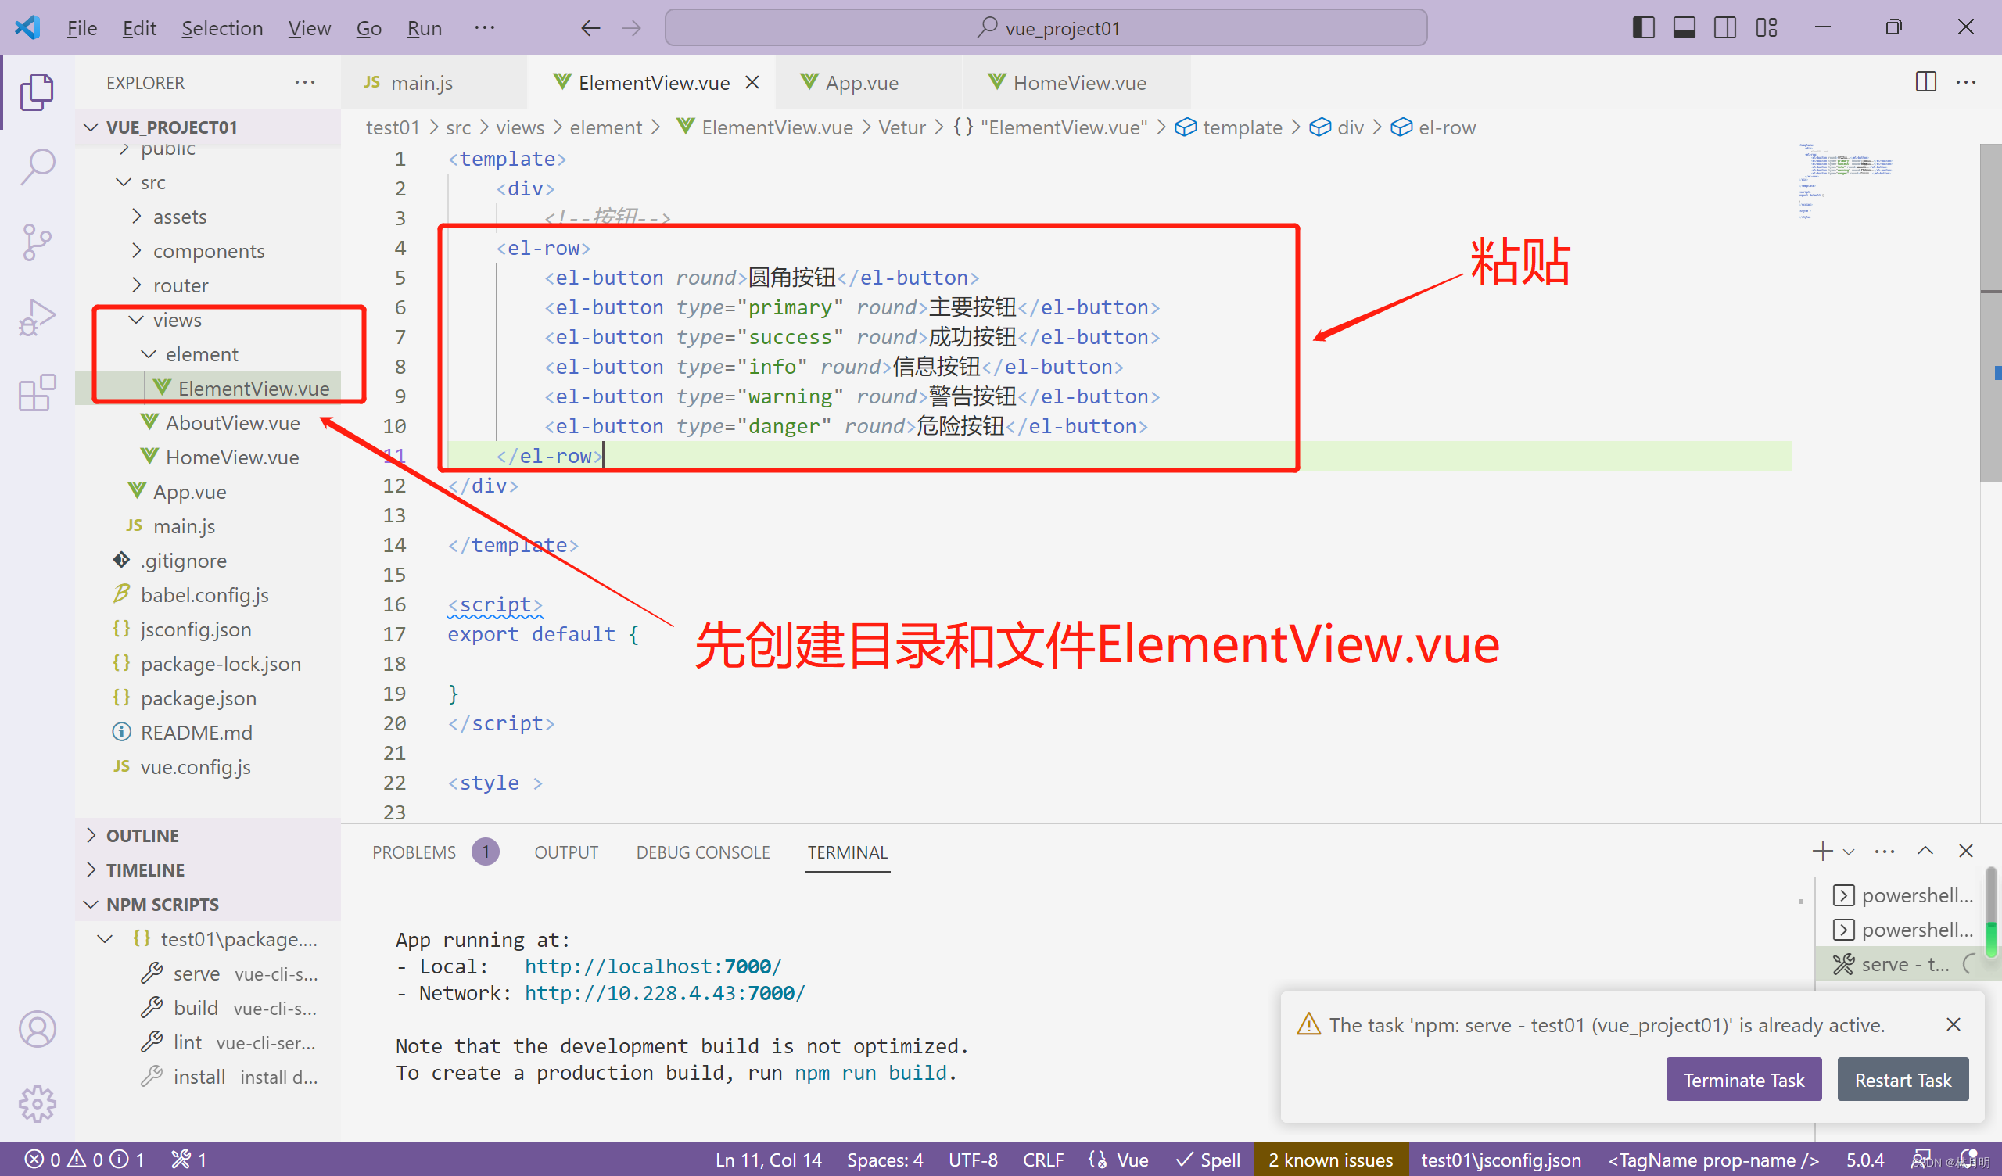The image size is (2002, 1176).
Task: Open the overflow menu after Run
Action: [485, 29]
